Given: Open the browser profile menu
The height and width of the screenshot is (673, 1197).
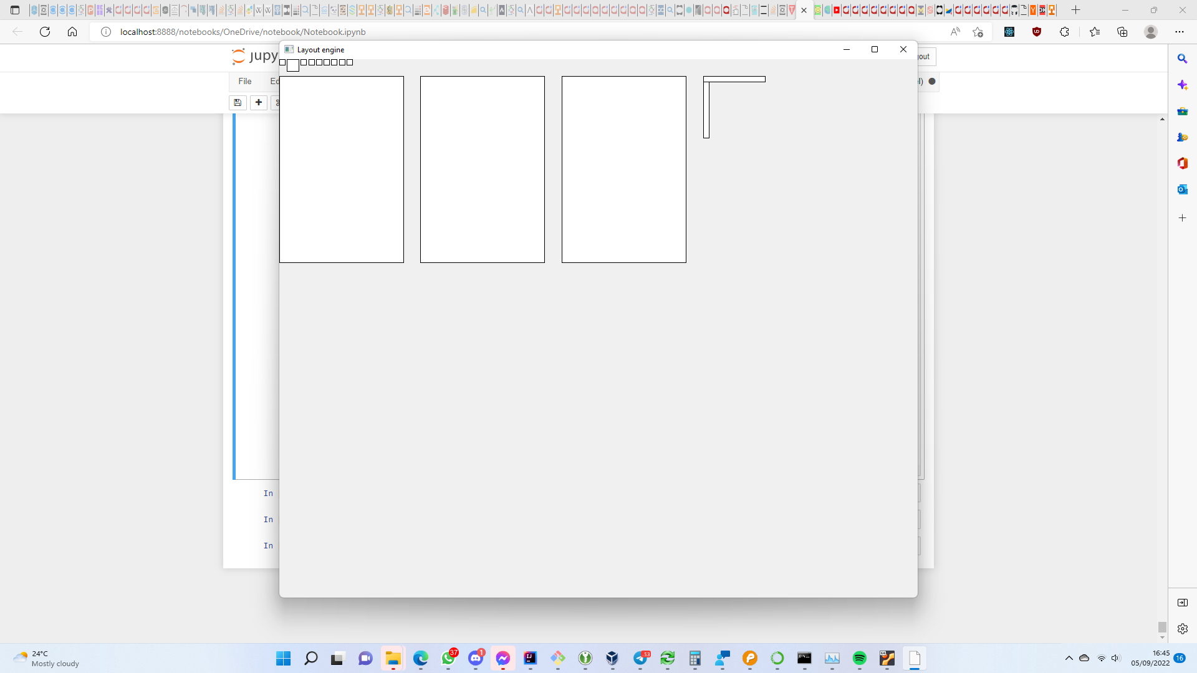Looking at the screenshot, I should tap(1151, 32).
